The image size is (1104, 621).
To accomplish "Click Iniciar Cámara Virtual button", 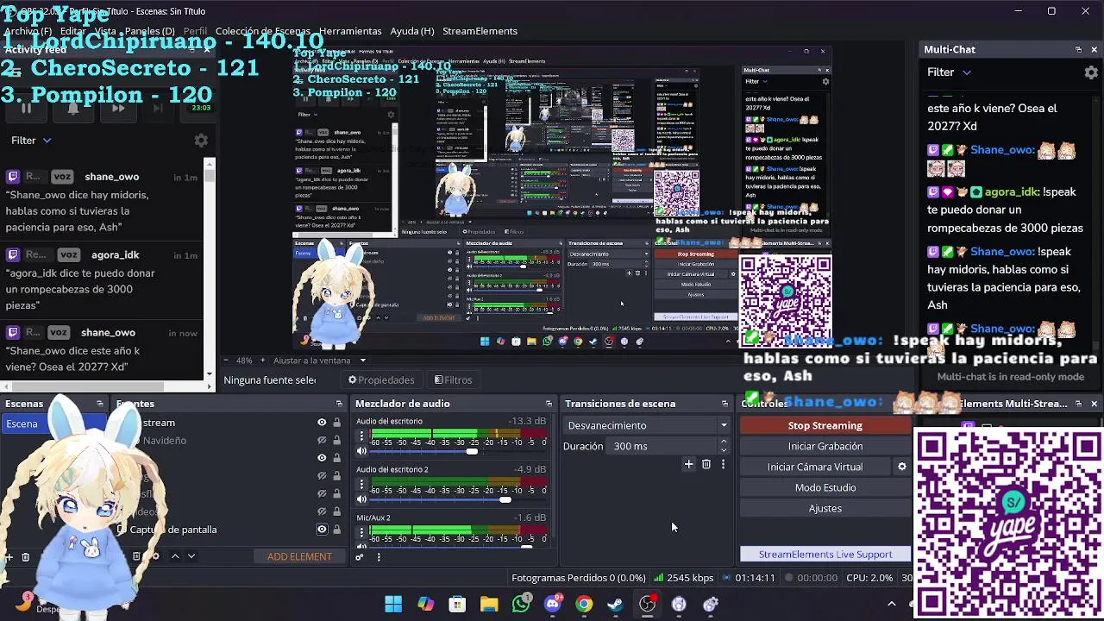I will pyautogui.click(x=815, y=467).
